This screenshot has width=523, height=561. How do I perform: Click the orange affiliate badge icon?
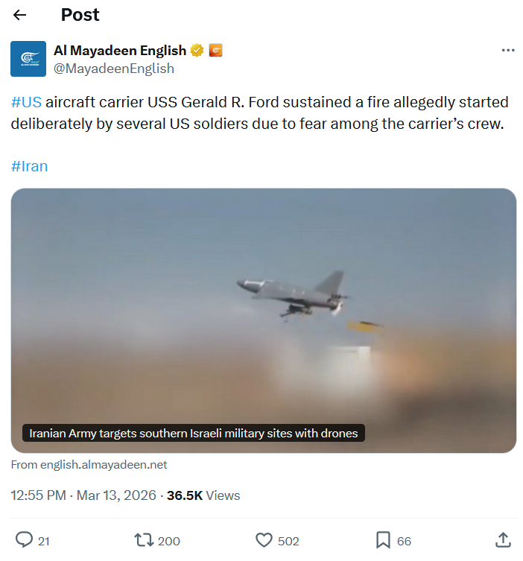coord(215,51)
